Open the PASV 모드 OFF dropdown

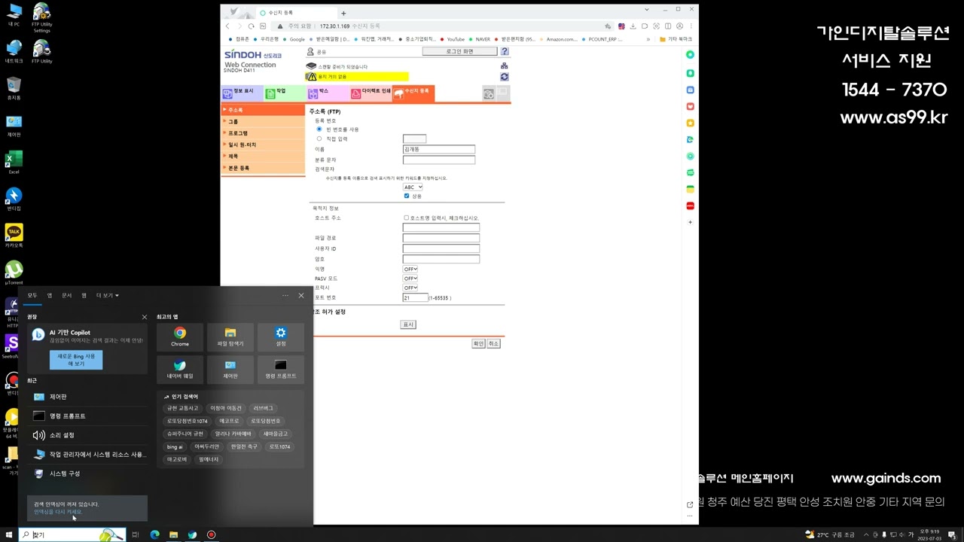click(410, 279)
